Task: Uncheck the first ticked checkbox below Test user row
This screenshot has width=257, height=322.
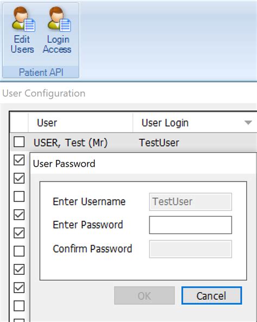Action: [x=19, y=160]
